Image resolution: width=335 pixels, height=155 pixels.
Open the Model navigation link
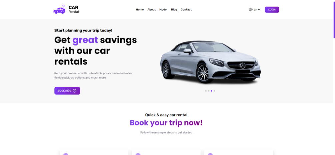[x=163, y=10]
